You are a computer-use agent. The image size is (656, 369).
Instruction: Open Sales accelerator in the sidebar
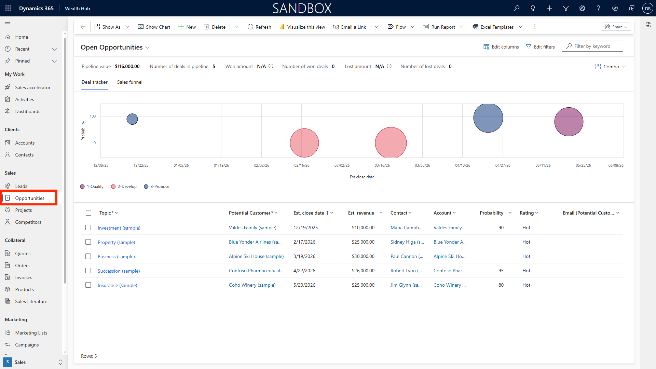pos(32,87)
